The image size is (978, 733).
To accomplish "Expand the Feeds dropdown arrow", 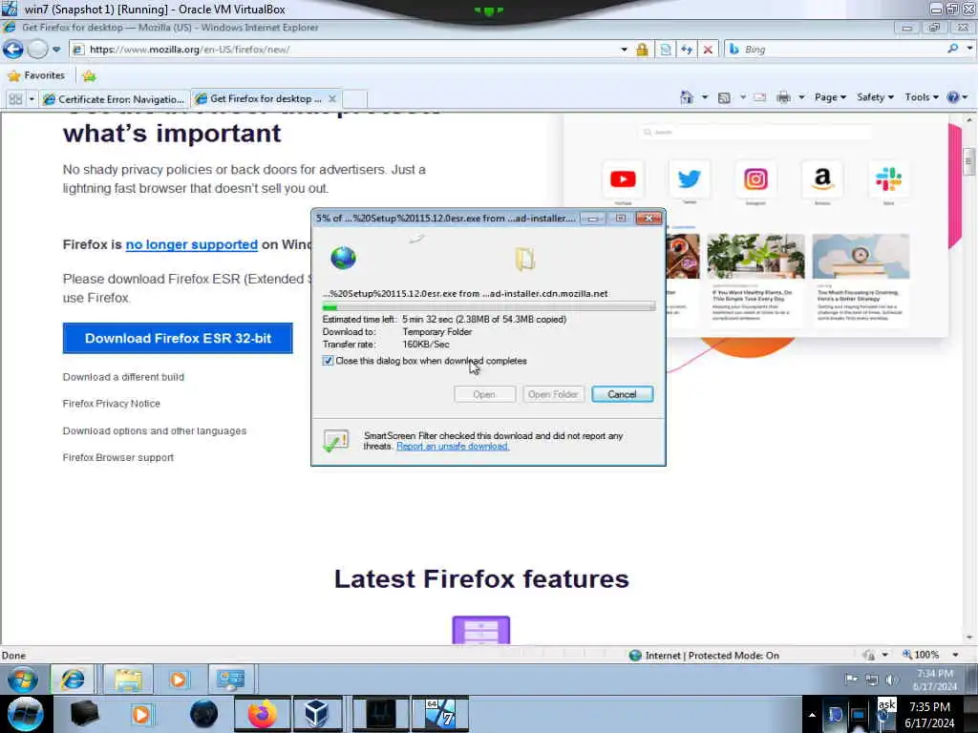I will click(742, 97).
